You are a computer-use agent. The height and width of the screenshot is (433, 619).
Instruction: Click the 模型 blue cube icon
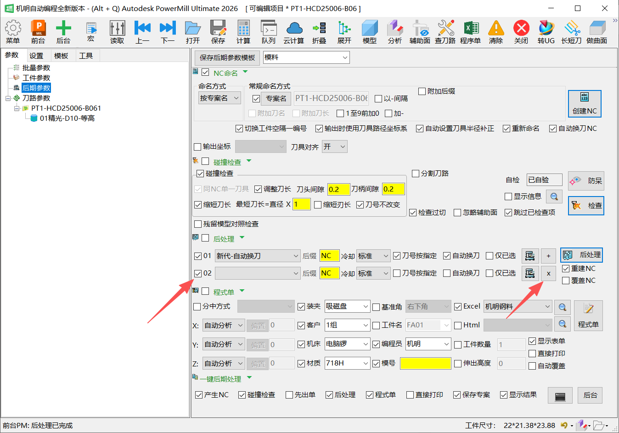coord(370,32)
